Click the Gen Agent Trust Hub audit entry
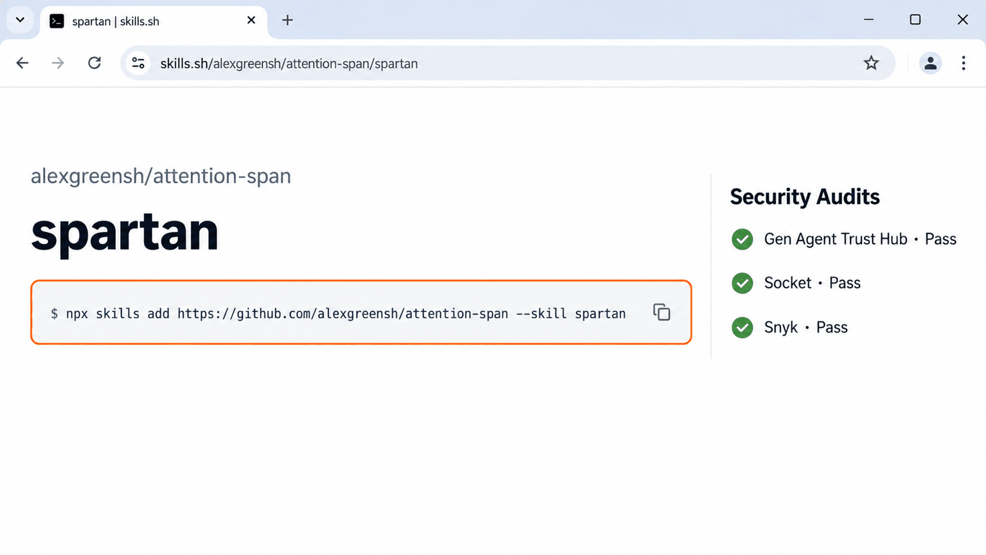This screenshot has height=555, width=986. (x=844, y=239)
